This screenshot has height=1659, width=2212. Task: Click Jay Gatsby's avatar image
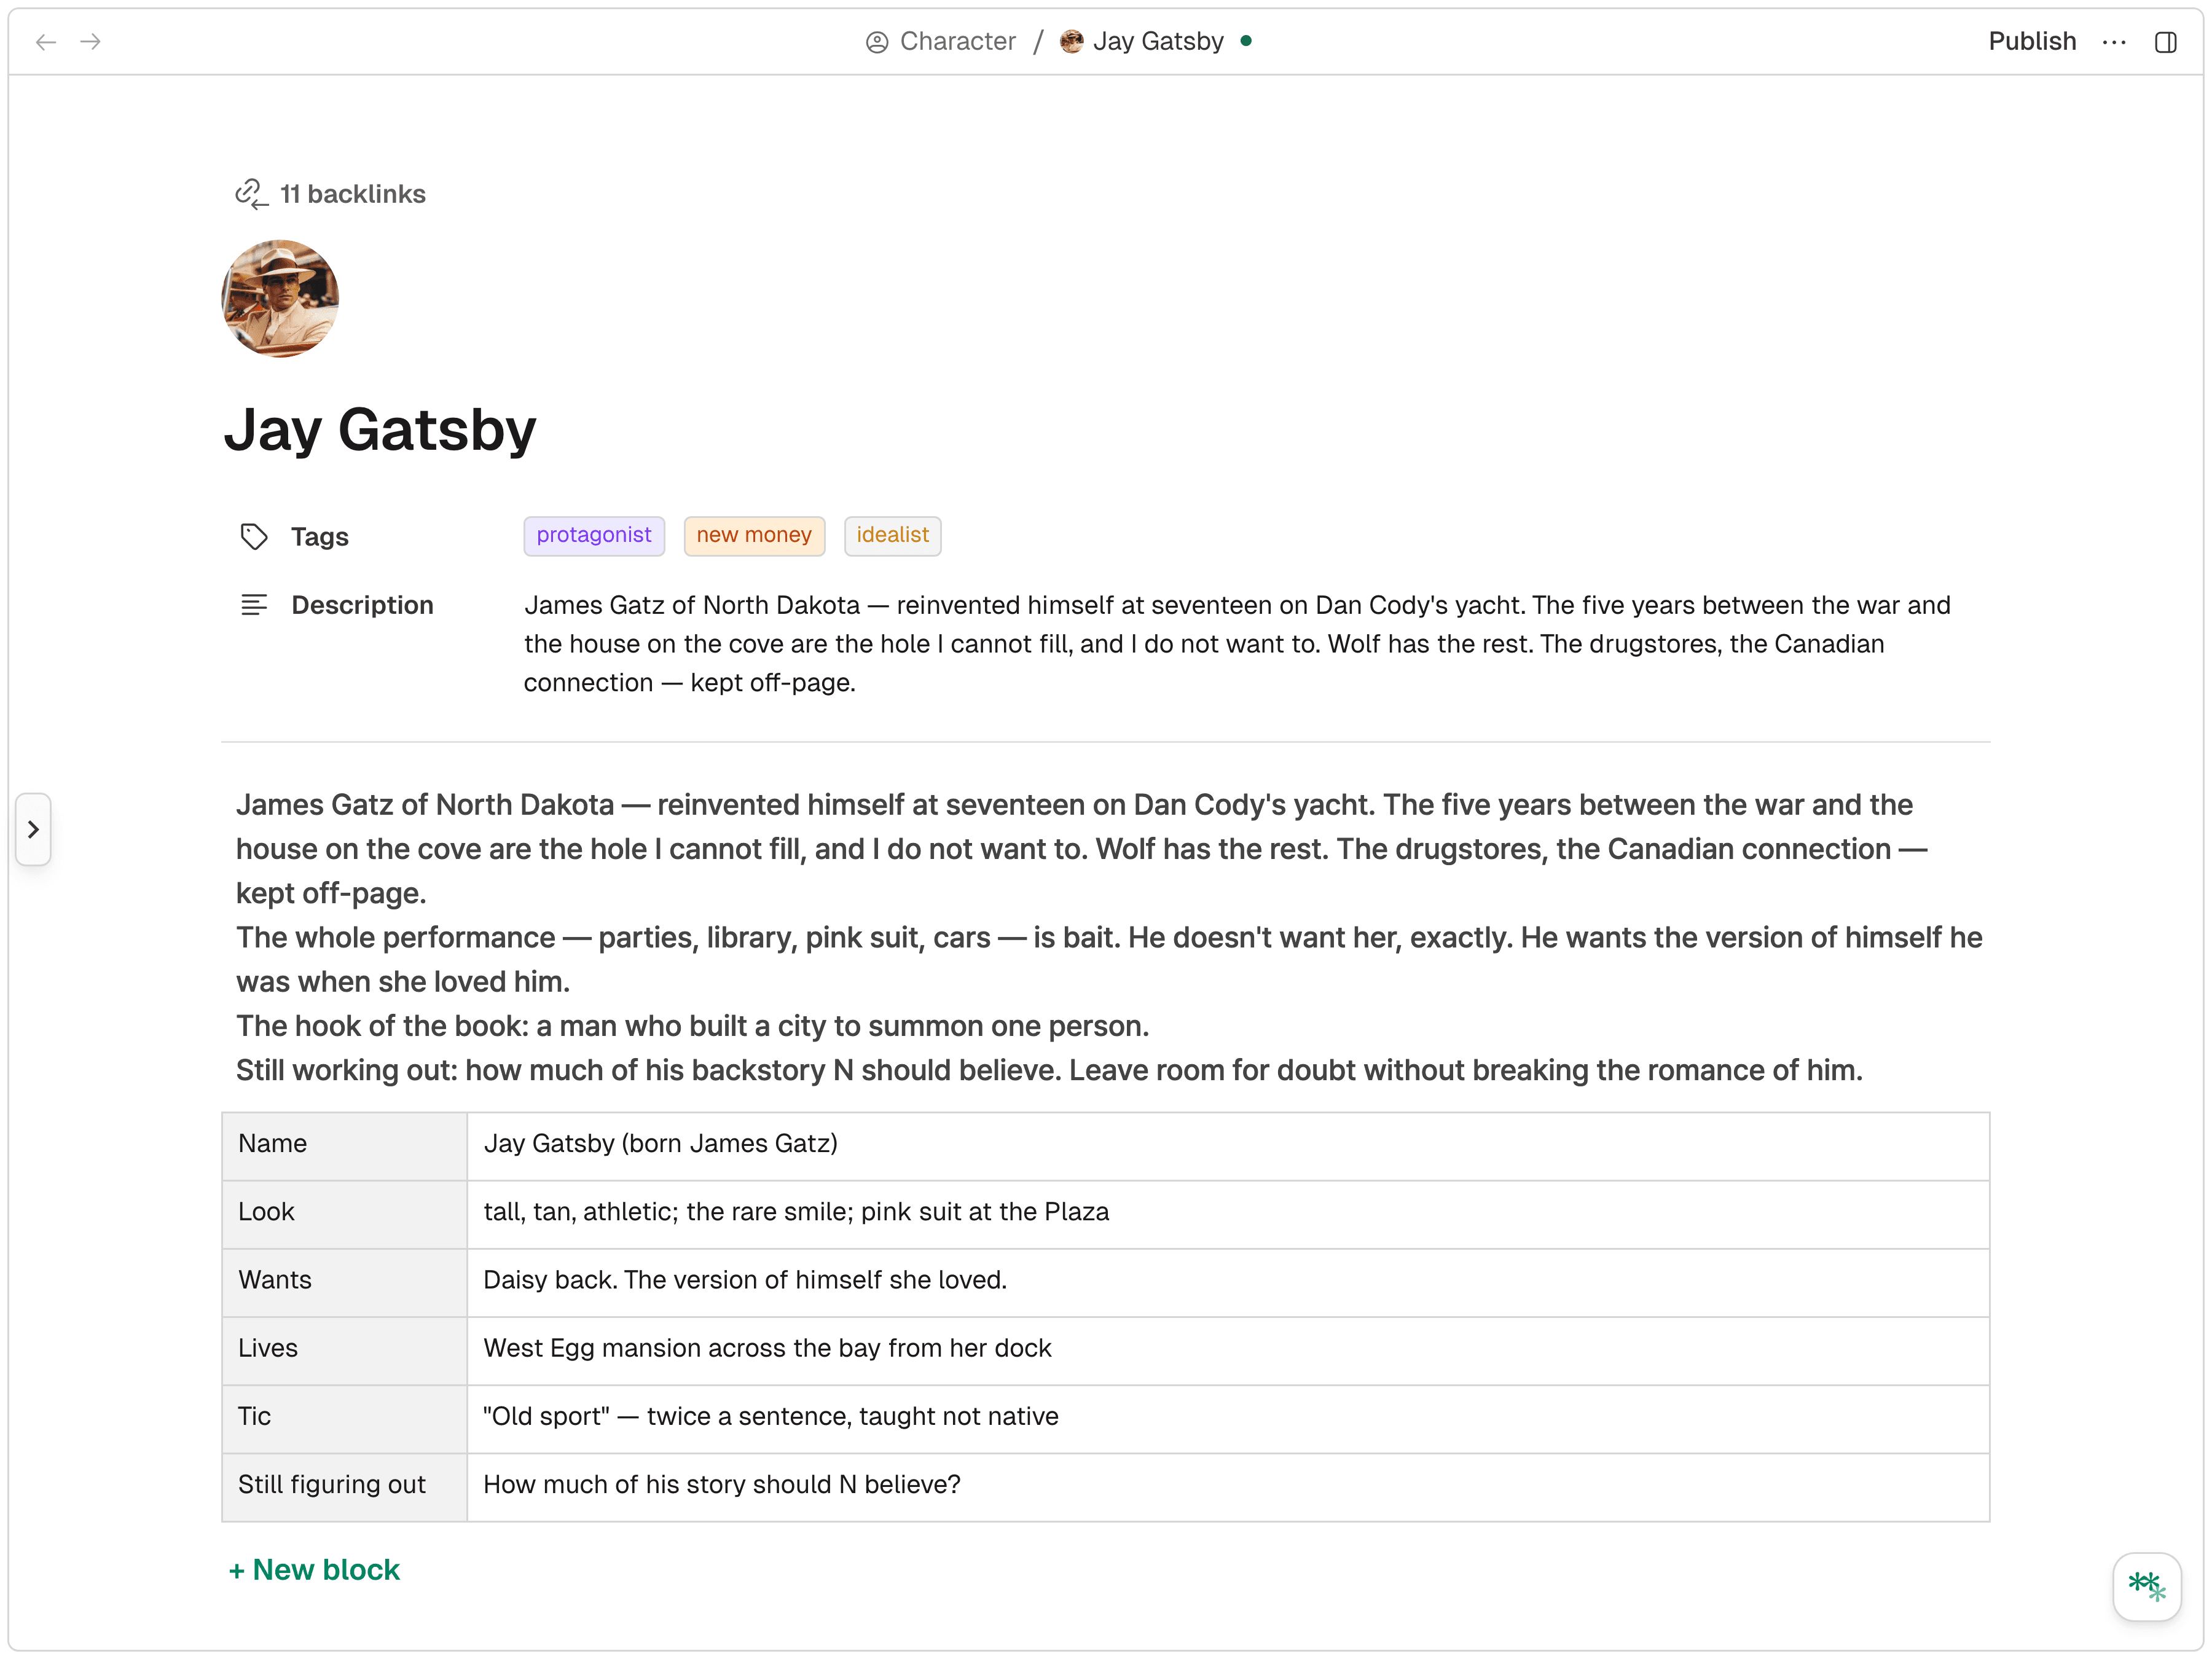coord(280,299)
